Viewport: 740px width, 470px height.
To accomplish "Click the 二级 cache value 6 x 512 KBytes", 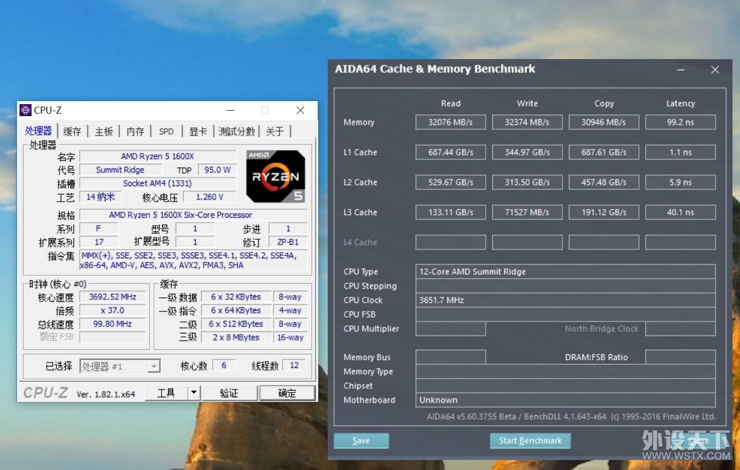I will pos(236,324).
